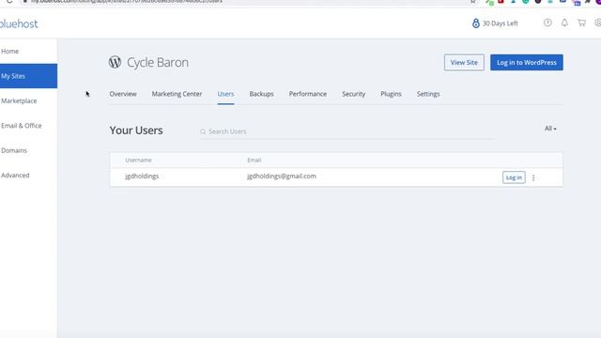Go to Home in sidebar
The width and height of the screenshot is (601, 338).
click(10, 51)
